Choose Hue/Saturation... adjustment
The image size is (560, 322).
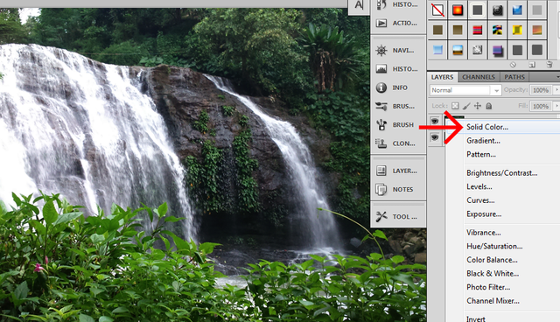494,247
